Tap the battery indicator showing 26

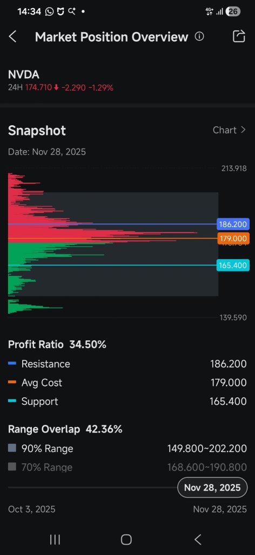pos(233,11)
